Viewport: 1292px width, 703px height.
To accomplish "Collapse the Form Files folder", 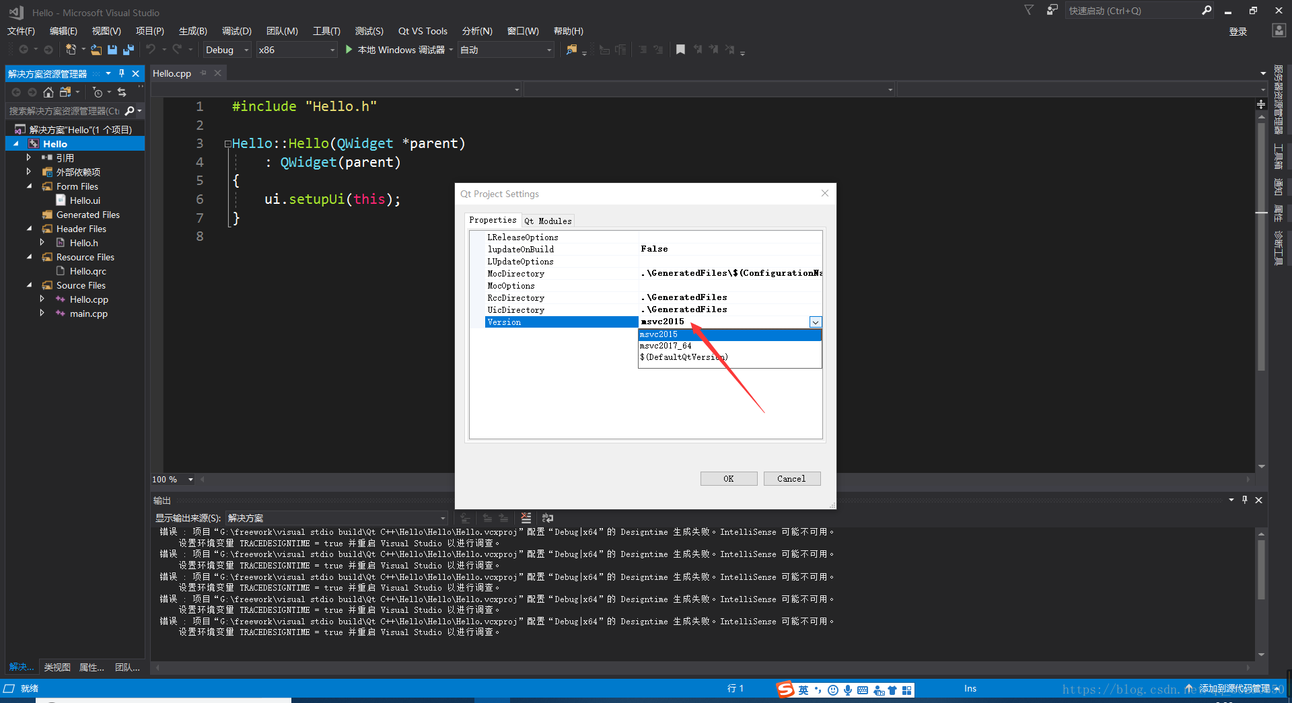I will (29, 186).
